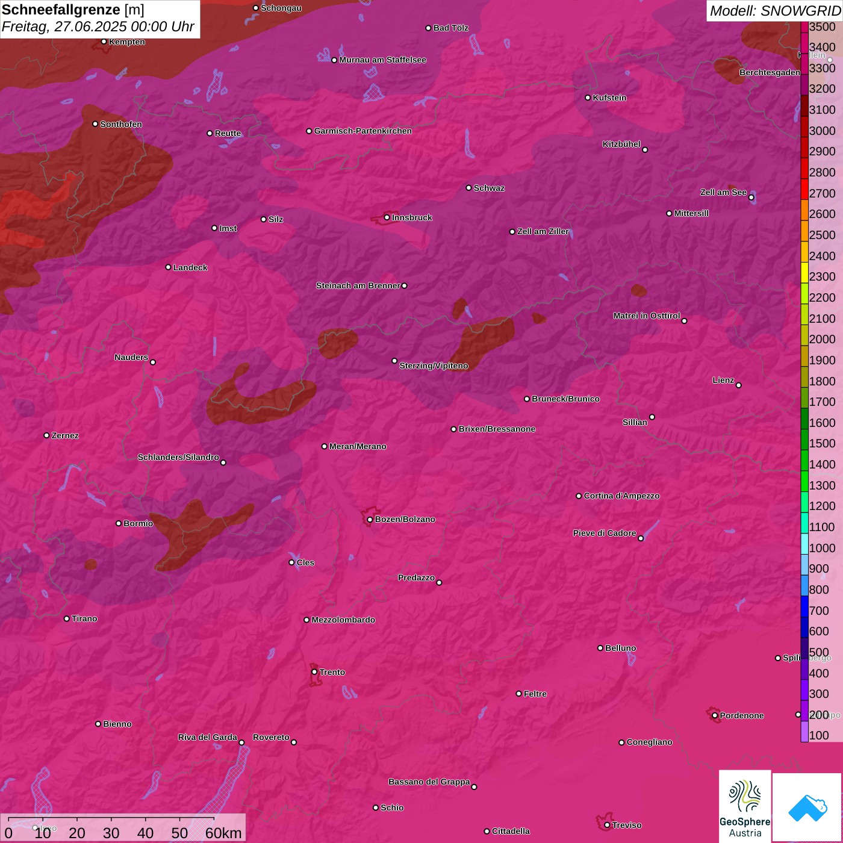The height and width of the screenshot is (843, 843).
Task: Click the Zell am Ziller label
Action: (543, 231)
